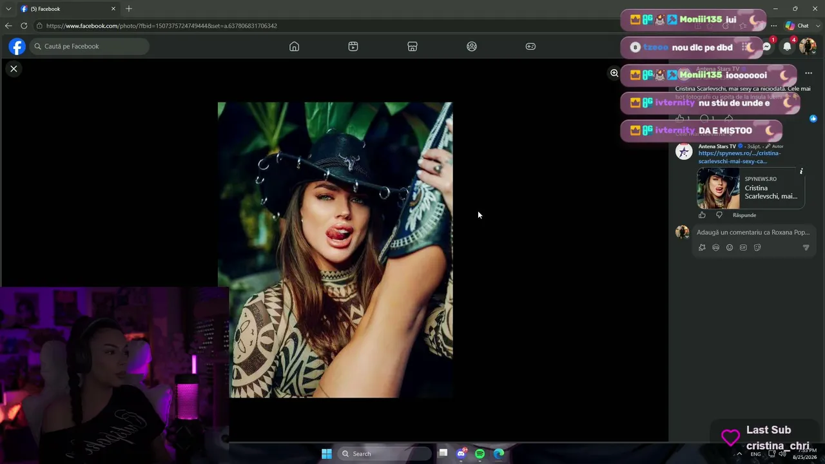Click the opened photo of the woman in hat
Screen dimensions: 825x464
tap(335, 250)
